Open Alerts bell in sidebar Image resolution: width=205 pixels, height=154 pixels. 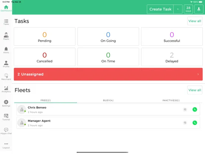point(6,50)
